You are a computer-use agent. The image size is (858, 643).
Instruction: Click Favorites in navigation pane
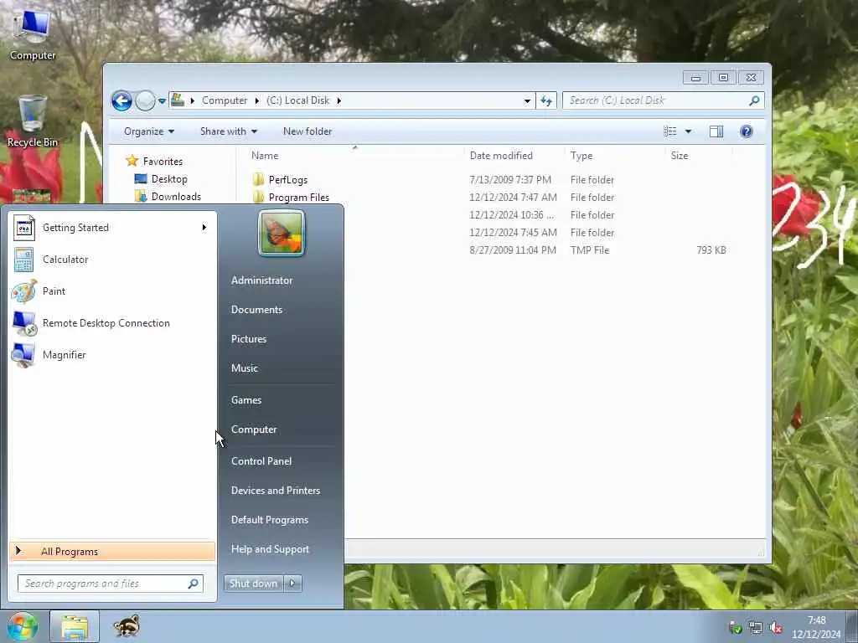click(163, 162)
